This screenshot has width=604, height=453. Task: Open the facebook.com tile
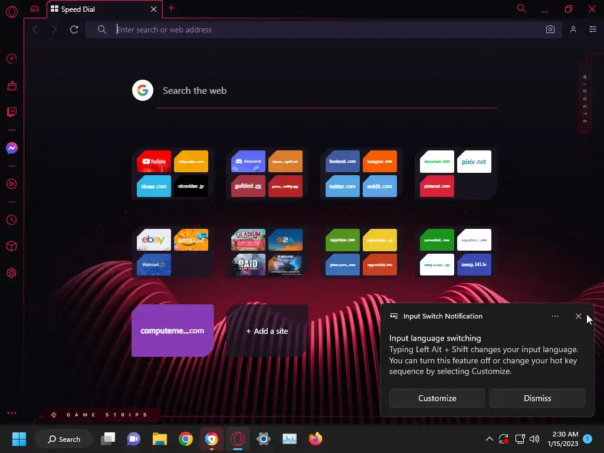point(343,162)
